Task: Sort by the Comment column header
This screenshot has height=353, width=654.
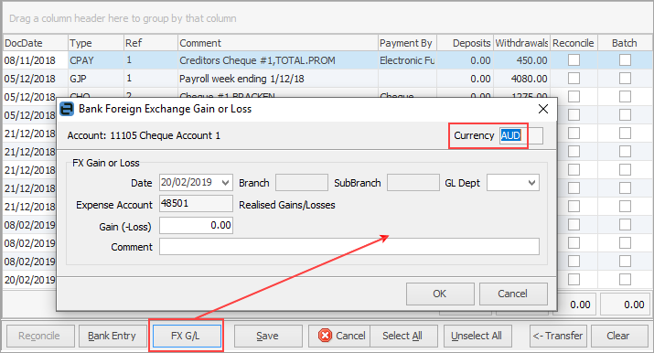Action: coord(278,43)
